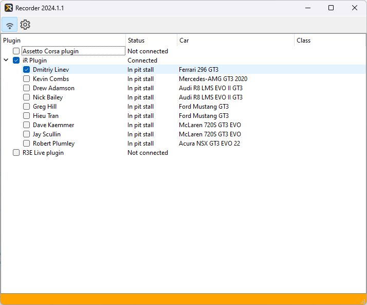Click the Nick Bailey driver name
The width and height of the screenshot is (367, 305).
click(x=48, y=97)
